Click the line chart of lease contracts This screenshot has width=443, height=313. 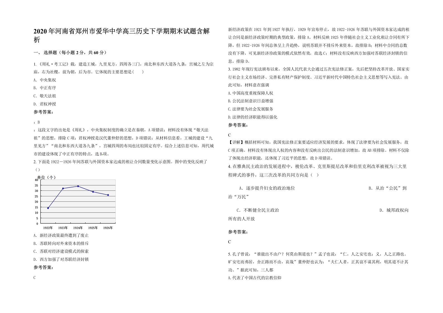[x=75, y=202]
